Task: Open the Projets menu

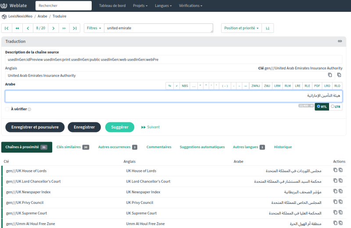Action: pos(140,6)
